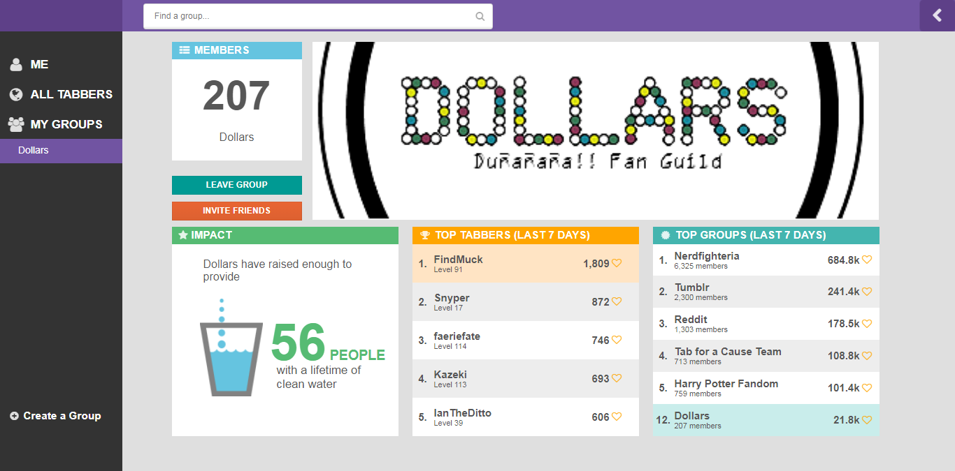
Task: Collapse sidebar with the left chevron
Action: [x=937, y=15]
